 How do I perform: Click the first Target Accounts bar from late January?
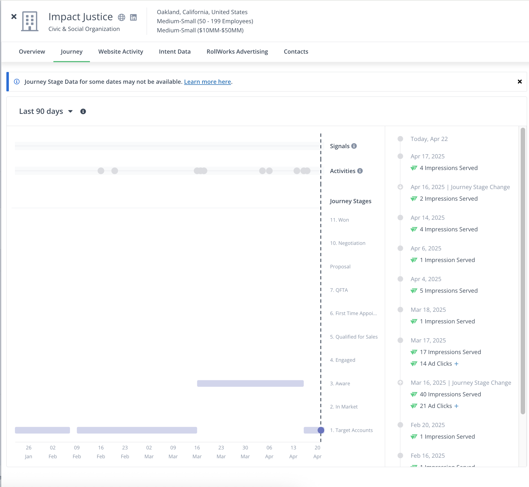point(42,430)
